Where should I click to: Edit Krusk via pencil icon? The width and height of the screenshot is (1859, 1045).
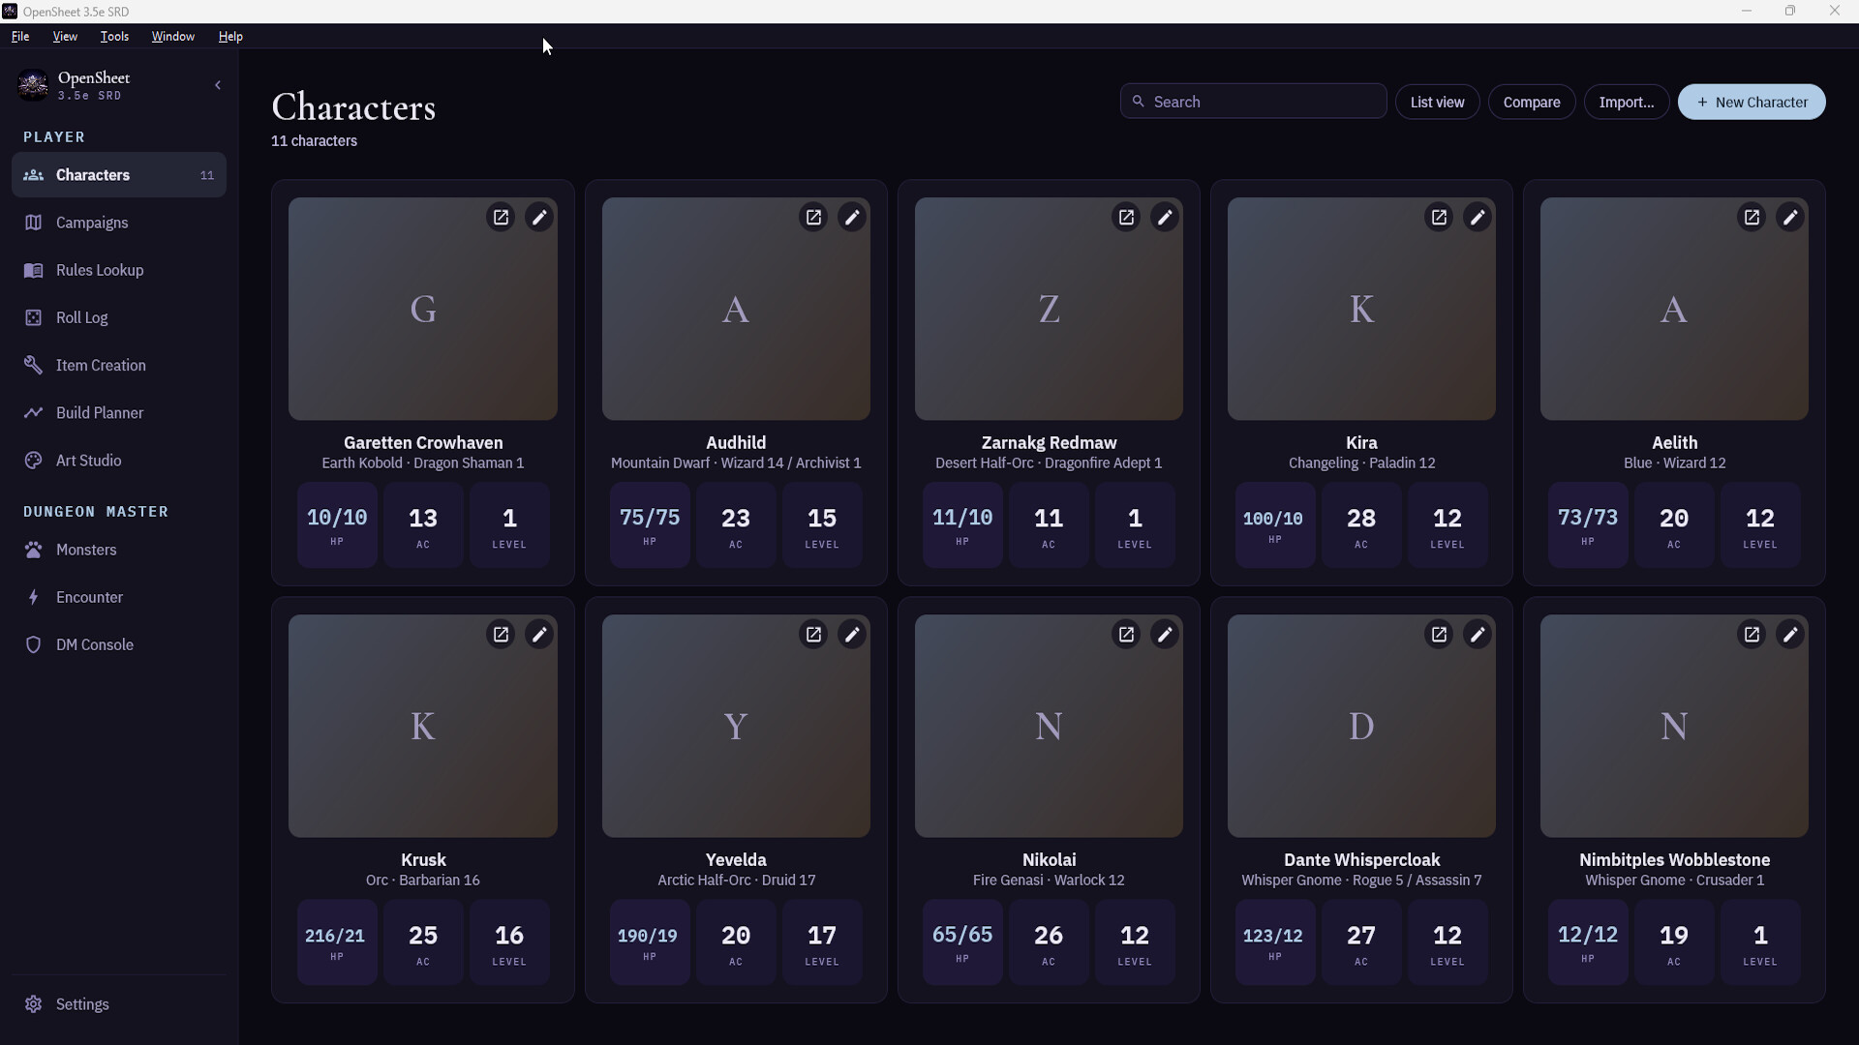[x=539, y=635]
